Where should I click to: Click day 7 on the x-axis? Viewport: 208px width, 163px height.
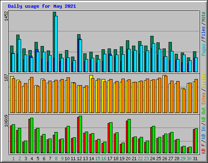point(50,159)
